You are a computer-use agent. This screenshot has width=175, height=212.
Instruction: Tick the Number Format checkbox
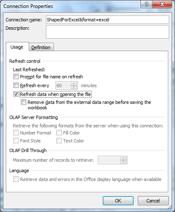[x=16, y=133]
